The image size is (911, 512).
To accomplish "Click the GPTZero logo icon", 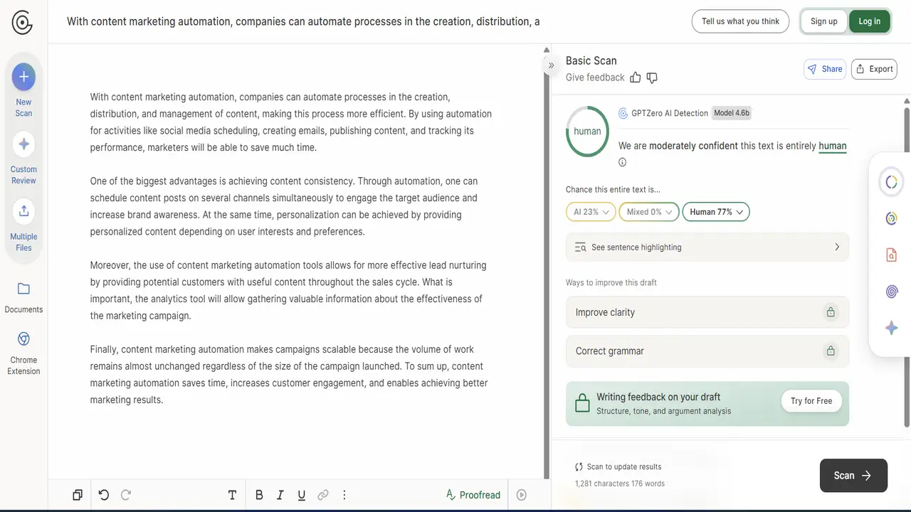I will tap(22, 22).
